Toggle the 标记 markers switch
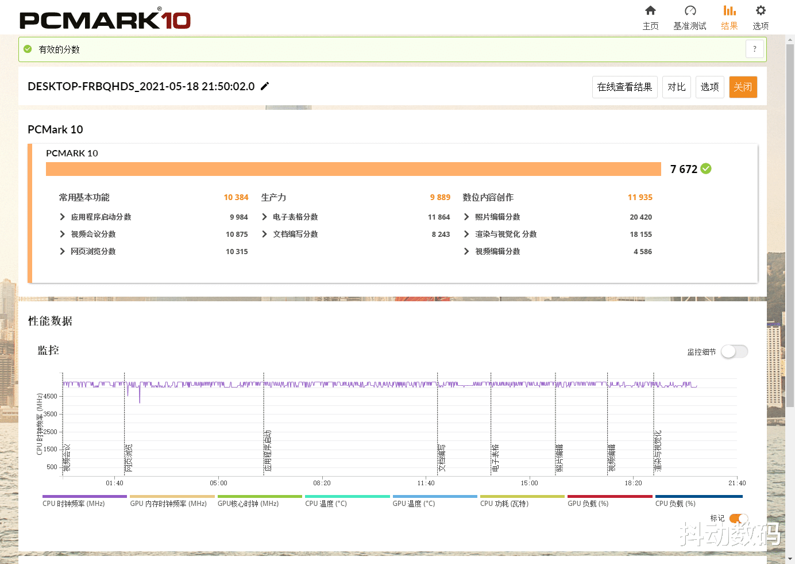 point(739,519)
